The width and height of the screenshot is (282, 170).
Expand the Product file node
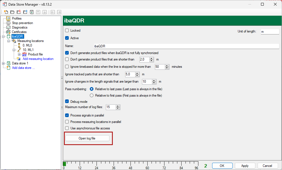click(19, 54)
